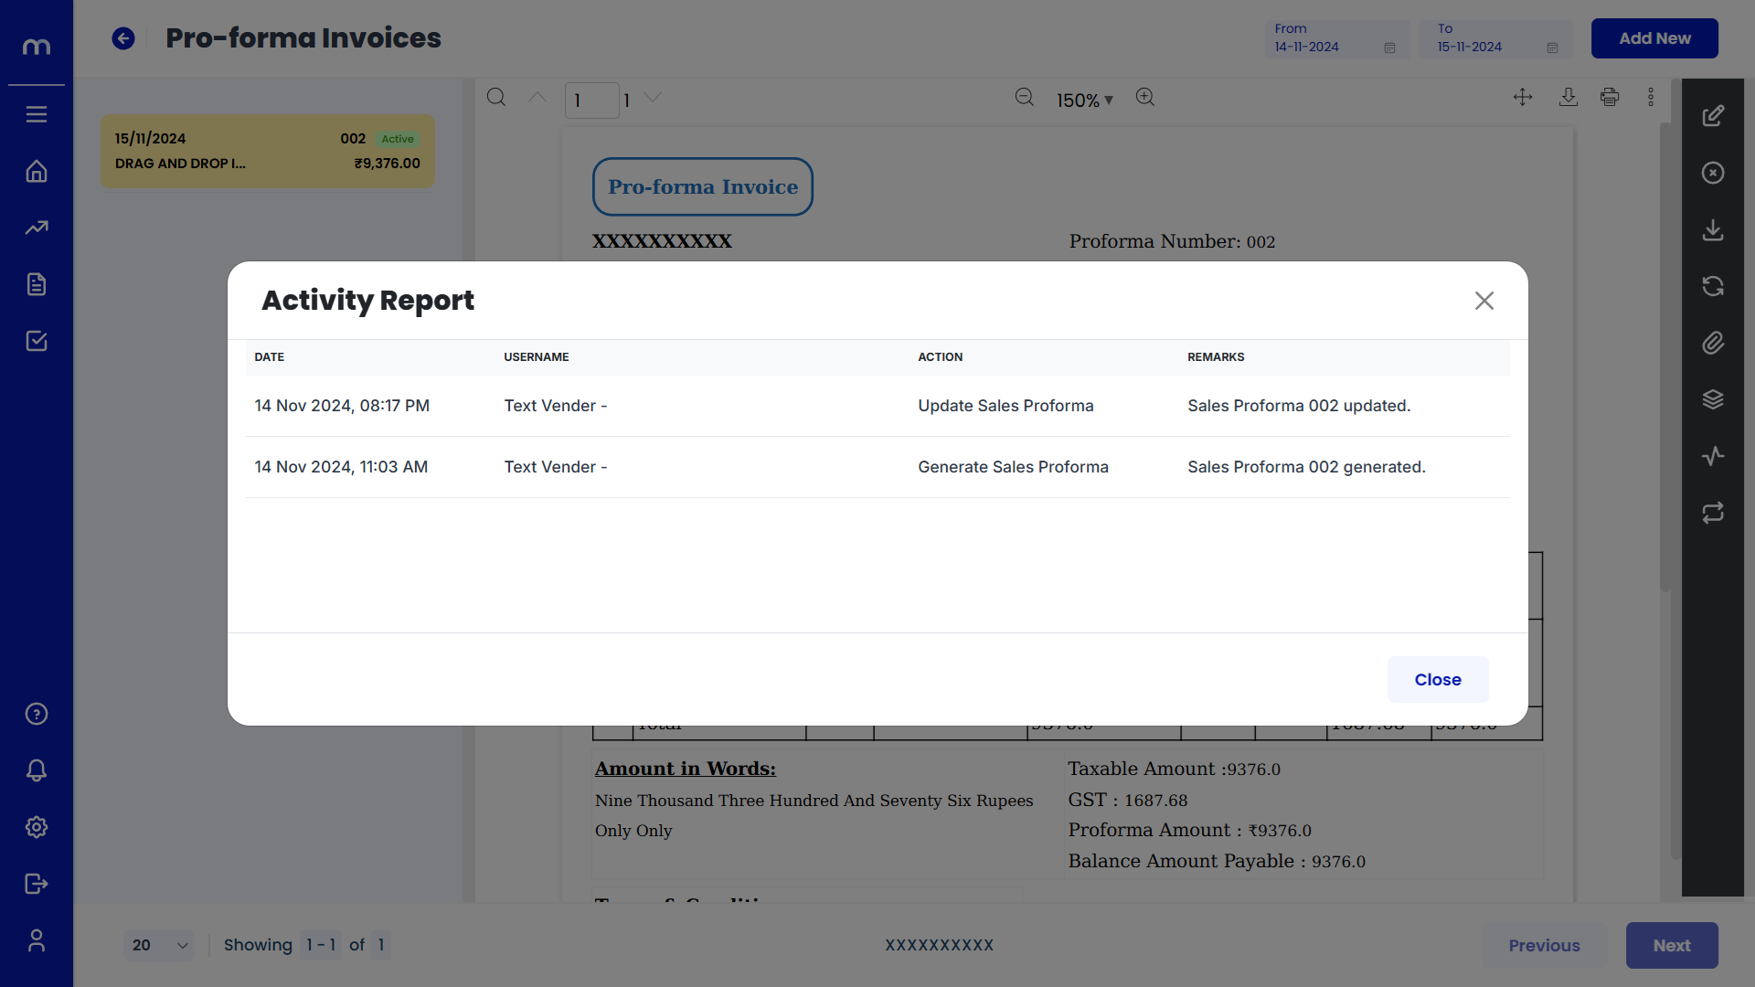Click the back arrow beside Pro-forma Invoices
The image size is (1755, 987).
(x=123, y=38)
